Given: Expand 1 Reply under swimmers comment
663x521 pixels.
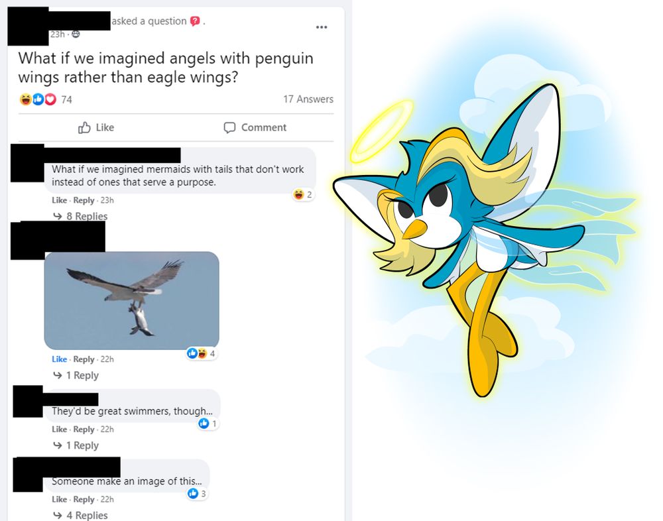Looking at the screenshot, I should 76,445.
